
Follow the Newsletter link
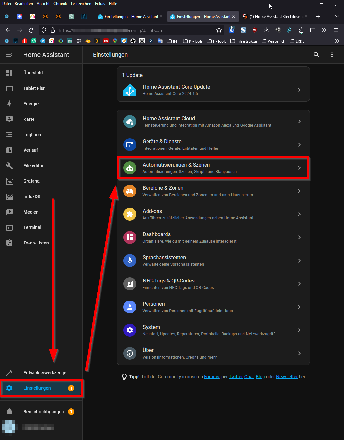click(287, 377)
